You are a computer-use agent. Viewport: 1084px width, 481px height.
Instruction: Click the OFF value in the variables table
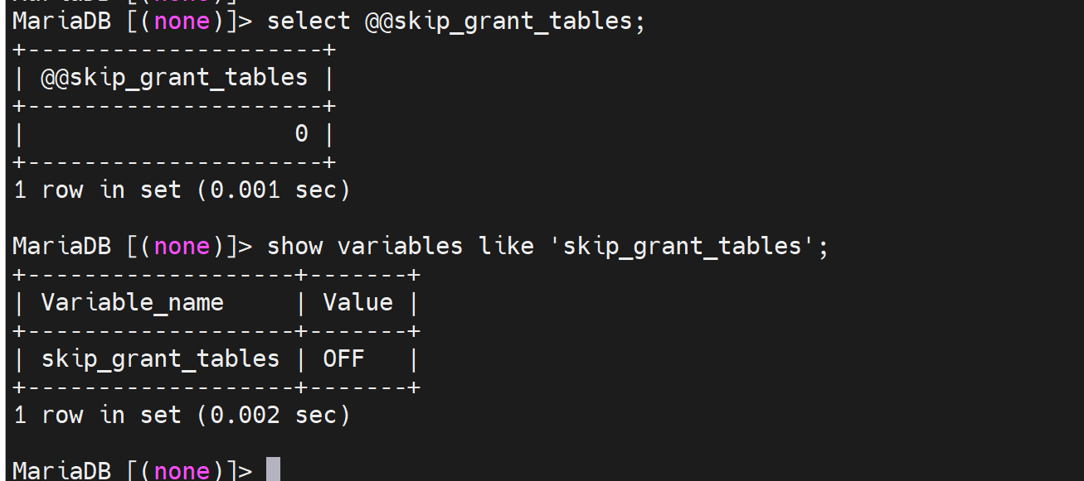(343, 358)
